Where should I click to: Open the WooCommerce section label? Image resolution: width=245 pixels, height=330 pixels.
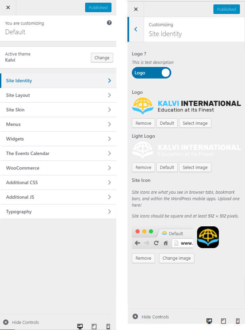[x=23, y=168]
